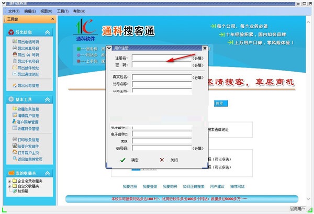Click the 导出邮件地址 envelope icon

pyautogui.click(x=15, y=67)
